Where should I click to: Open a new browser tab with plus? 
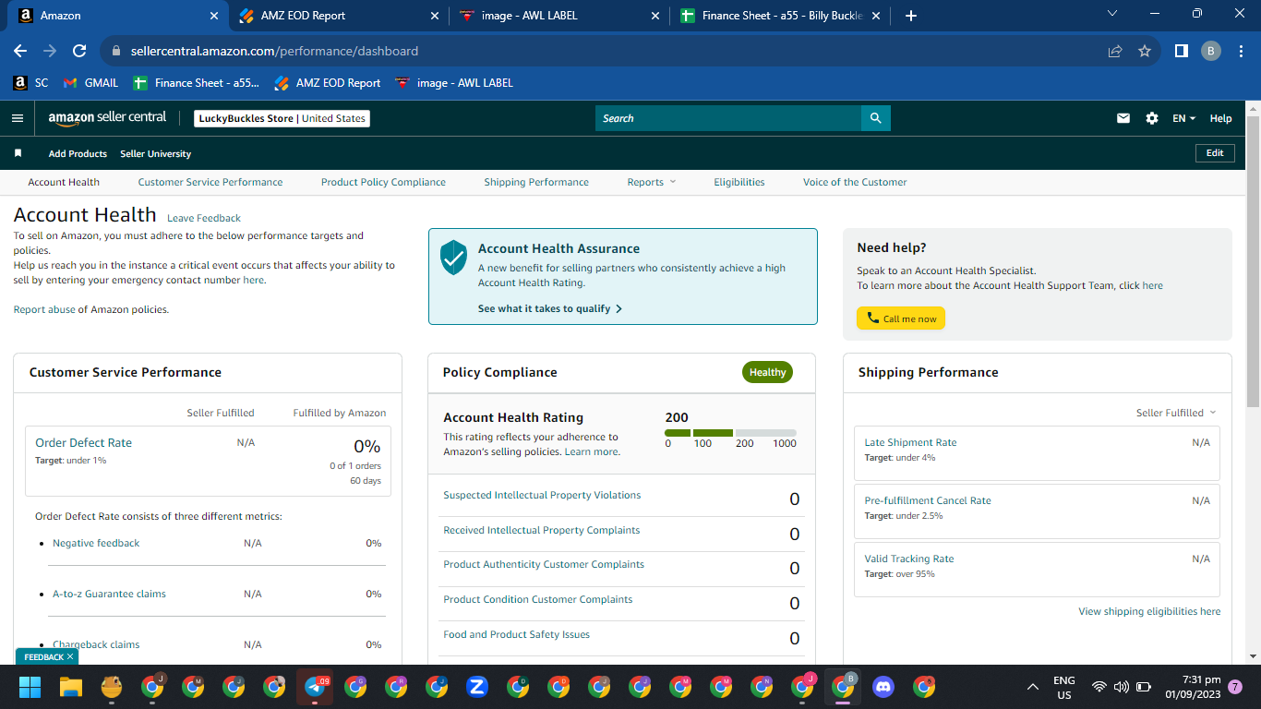(x=911, y=16)
